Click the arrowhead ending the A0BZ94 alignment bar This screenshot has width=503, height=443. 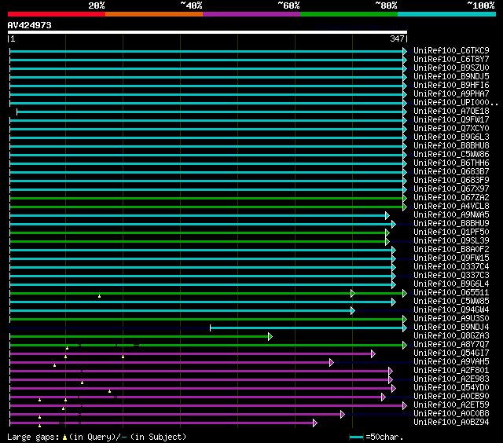(x=314, y=423)
